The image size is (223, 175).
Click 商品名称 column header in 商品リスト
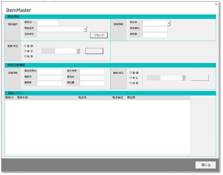[22, 97]
